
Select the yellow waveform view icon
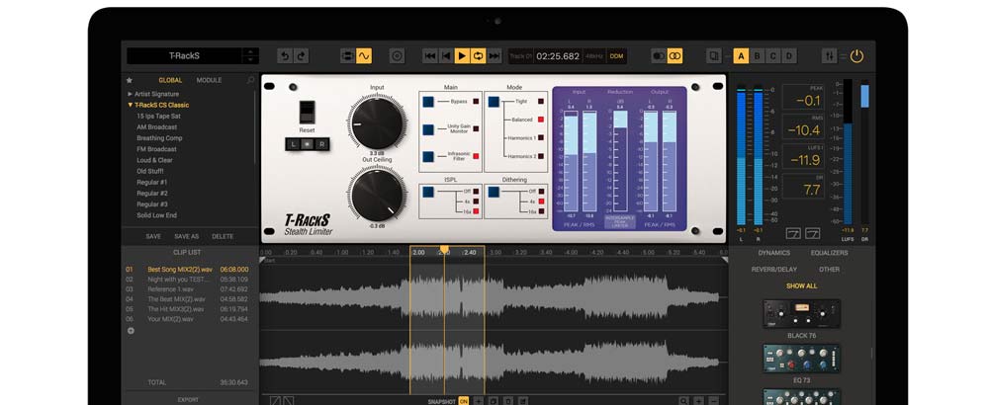pos(364,56)
